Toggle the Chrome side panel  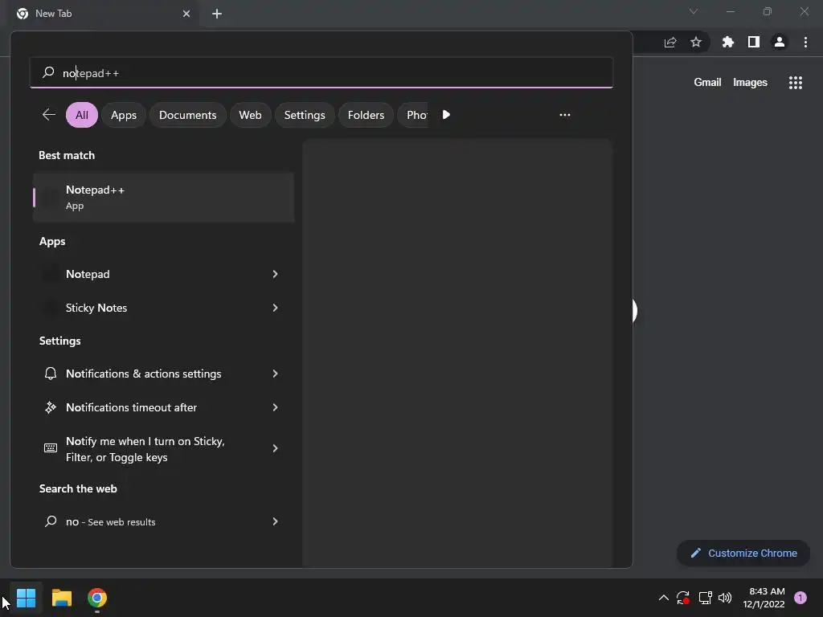(x=754, y=42)
